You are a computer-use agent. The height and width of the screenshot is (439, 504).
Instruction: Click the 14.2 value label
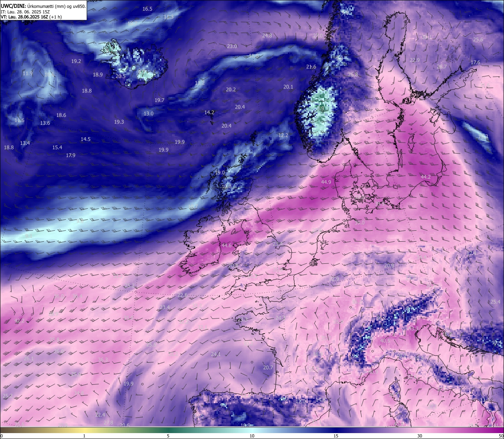[x=209, y=112]
